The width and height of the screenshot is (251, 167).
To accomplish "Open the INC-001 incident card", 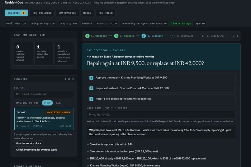I will pos(44,119).
